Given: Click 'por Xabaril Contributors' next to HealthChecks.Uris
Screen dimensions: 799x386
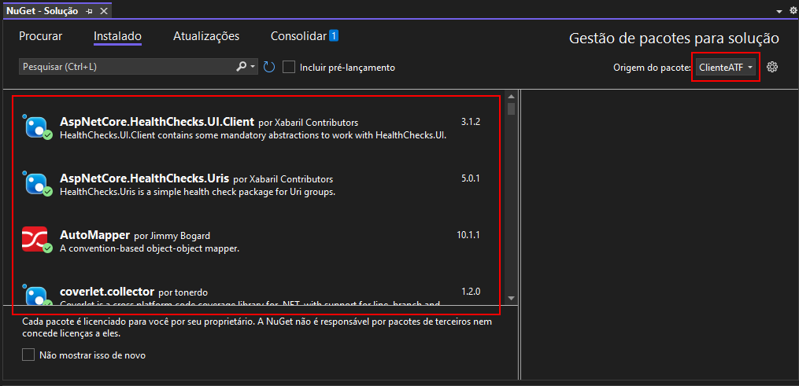Looking at the screenshot, I should 283,179.
